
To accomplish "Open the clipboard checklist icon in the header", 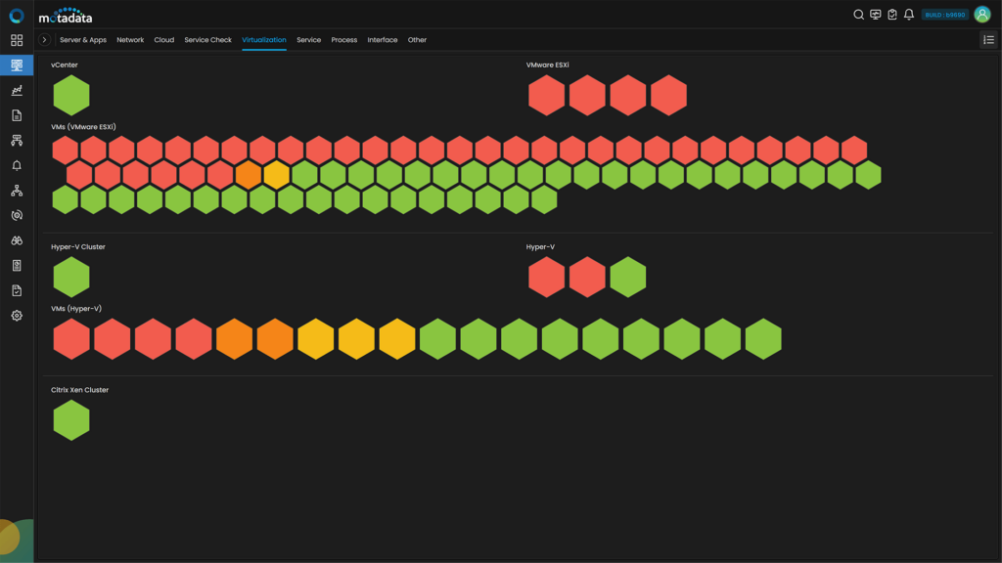I will (891, 14).
